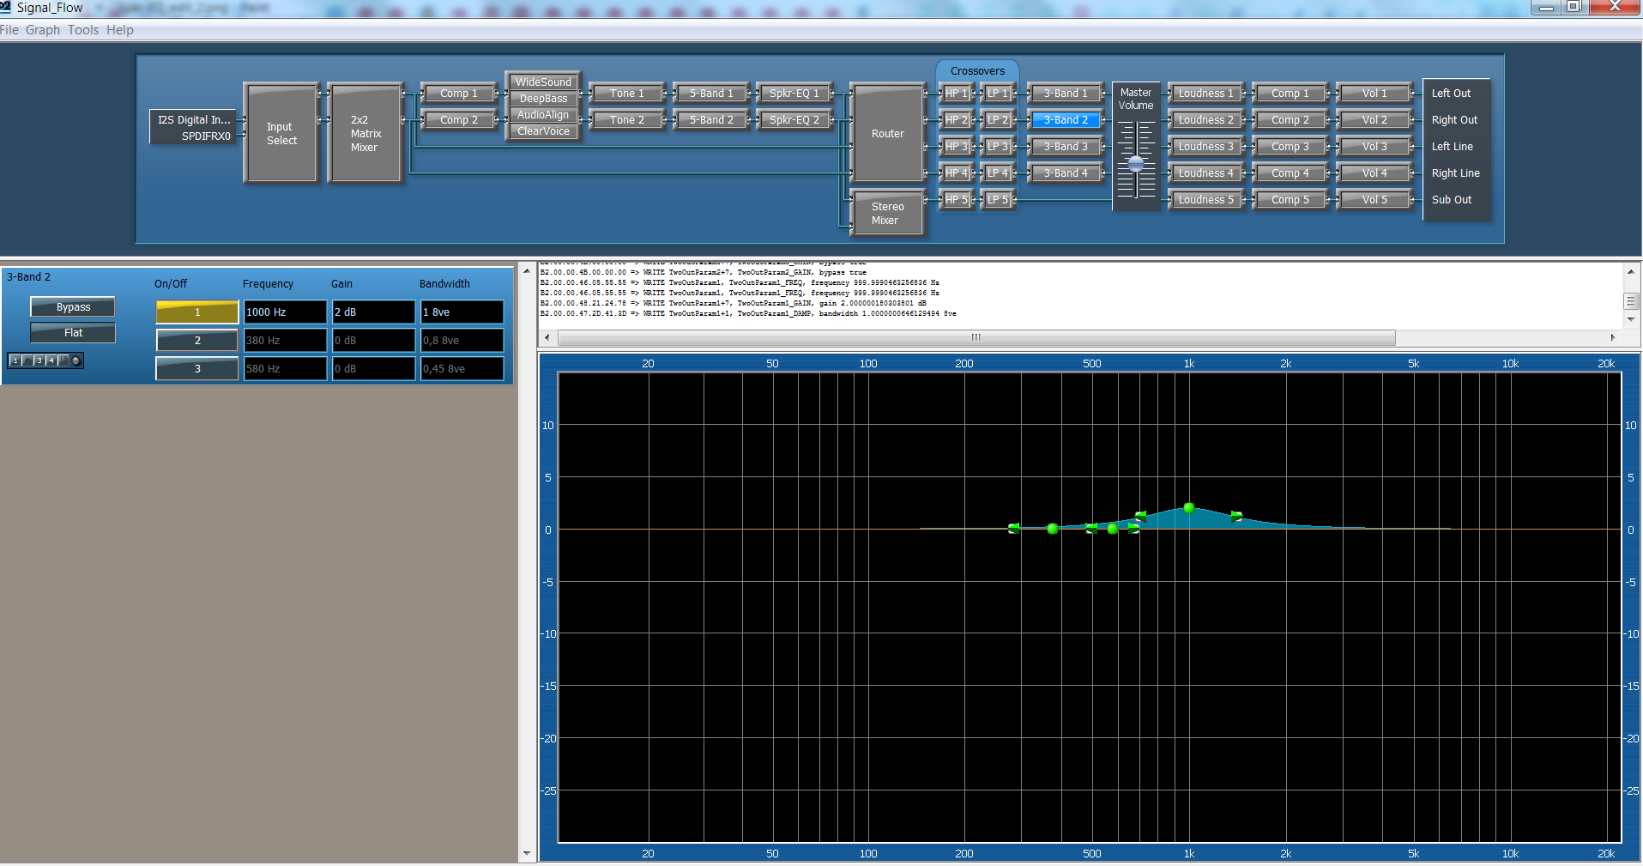Open the Tools menu

click(x=83, y=30)
